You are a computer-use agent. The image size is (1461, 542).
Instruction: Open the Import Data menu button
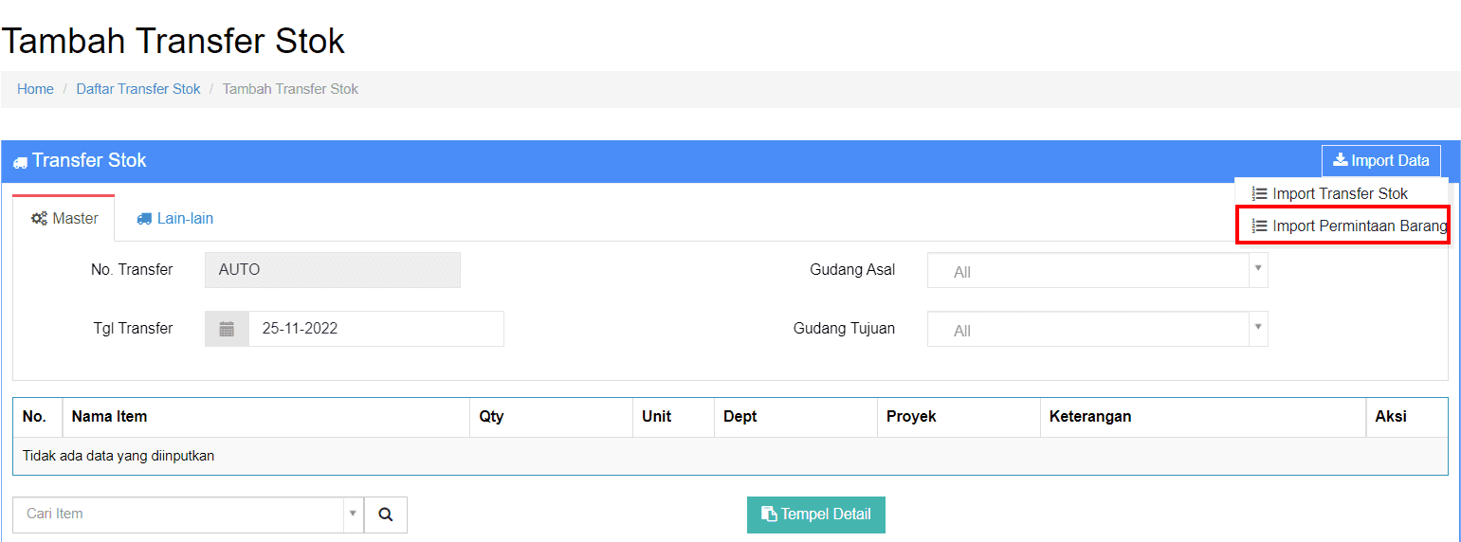pyautogui.click(x=1381, y=161)
